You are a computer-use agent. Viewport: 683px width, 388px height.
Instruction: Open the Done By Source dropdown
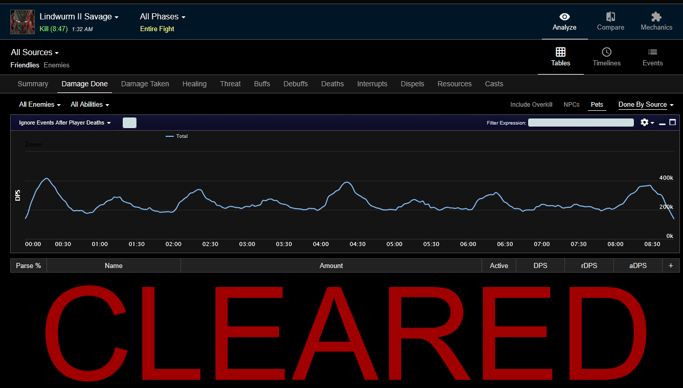click(x=646, y=105)
